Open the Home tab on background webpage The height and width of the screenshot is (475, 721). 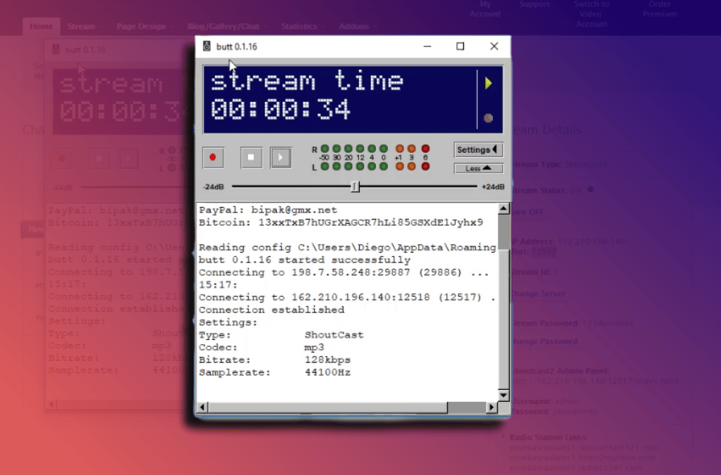coord(41,26)
